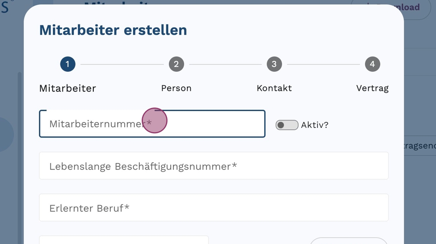This screenshot has height=244, width=436.
Task: Click the Lebenslange Beschäftigungsnummer field
Action: point(214,166)
